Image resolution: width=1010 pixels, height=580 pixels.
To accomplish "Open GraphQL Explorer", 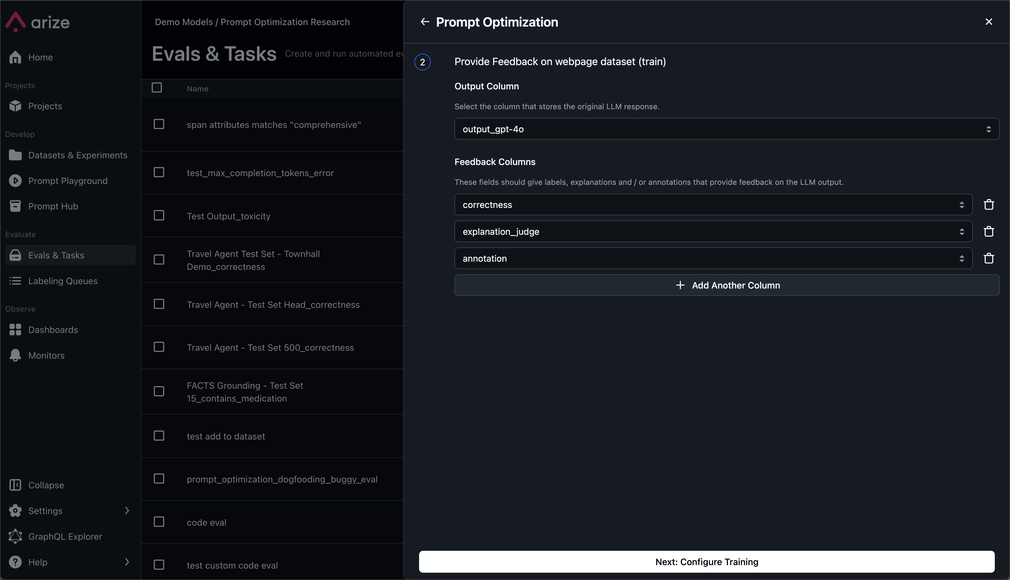I will pos(65,536).
